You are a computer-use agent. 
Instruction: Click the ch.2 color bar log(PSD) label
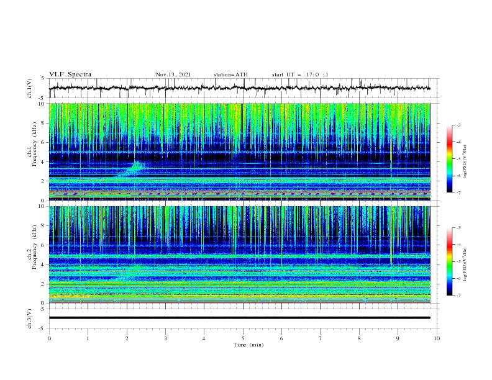click(x=465, y=265)
